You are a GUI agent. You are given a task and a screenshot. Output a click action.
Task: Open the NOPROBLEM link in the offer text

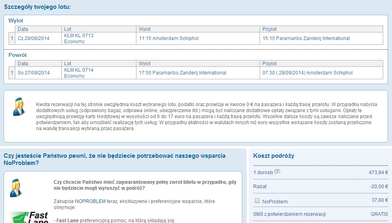click(x=90, y=201)
